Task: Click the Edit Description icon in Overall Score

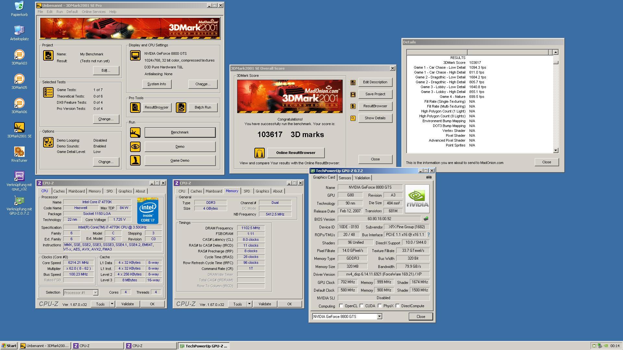Action: click(353, 83)
